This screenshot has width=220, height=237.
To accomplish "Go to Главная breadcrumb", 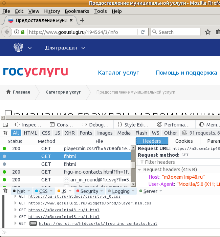I will coord(18,92).
